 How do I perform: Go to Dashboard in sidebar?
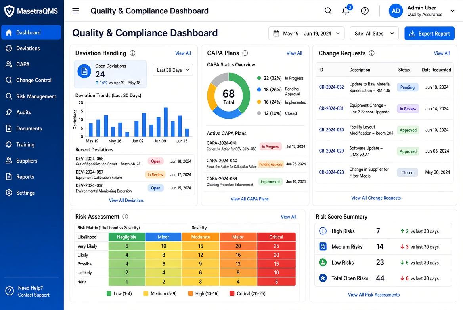coord(31,32)
